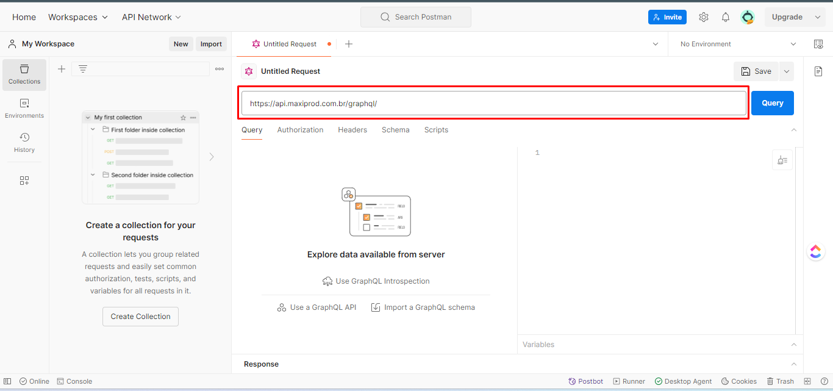Select the Untitled Request tab

pos(284,44)
